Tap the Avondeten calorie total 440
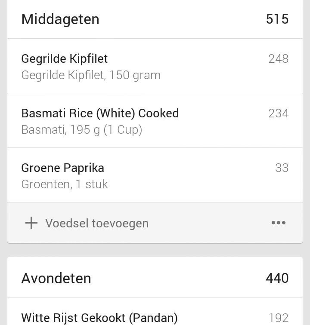The width and height of the screenshot is (310, 325). (277, 278)
